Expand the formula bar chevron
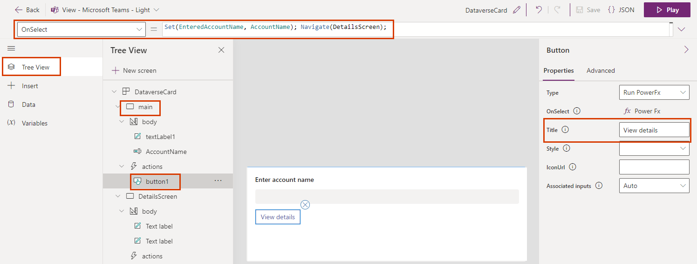 (682, 29)
